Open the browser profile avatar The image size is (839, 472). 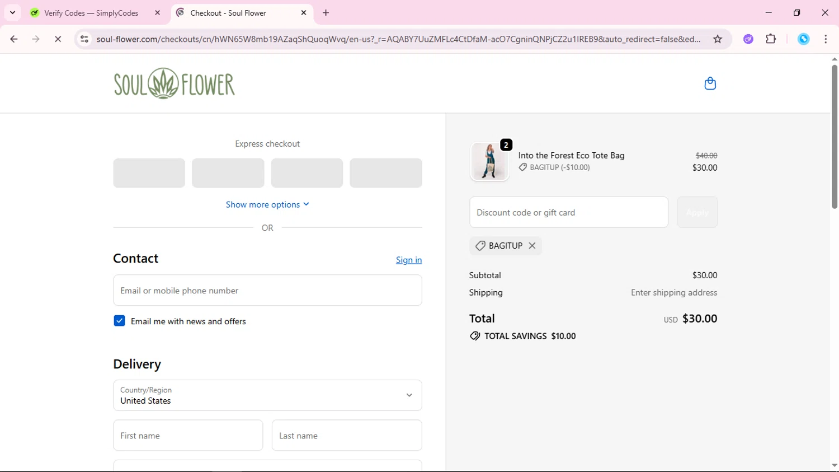pyautogui.click(x=804, y=39)
